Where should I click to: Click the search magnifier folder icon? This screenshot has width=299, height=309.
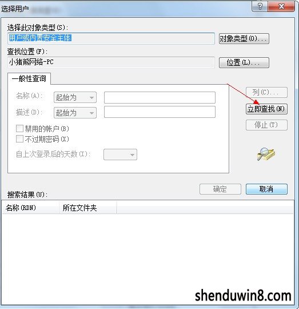coord(266,154)
